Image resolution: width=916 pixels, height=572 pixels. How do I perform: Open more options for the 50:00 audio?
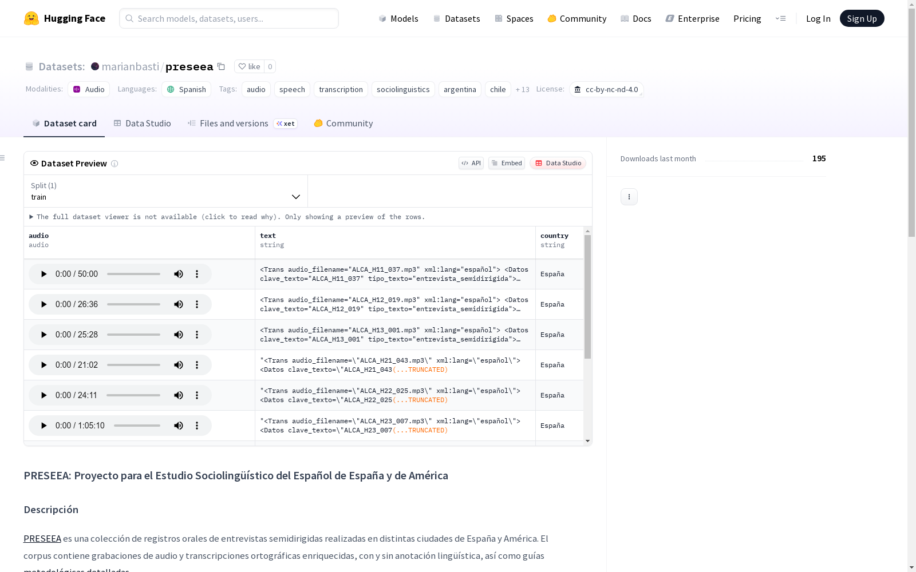pyautogui.click(x=197, y=274)
